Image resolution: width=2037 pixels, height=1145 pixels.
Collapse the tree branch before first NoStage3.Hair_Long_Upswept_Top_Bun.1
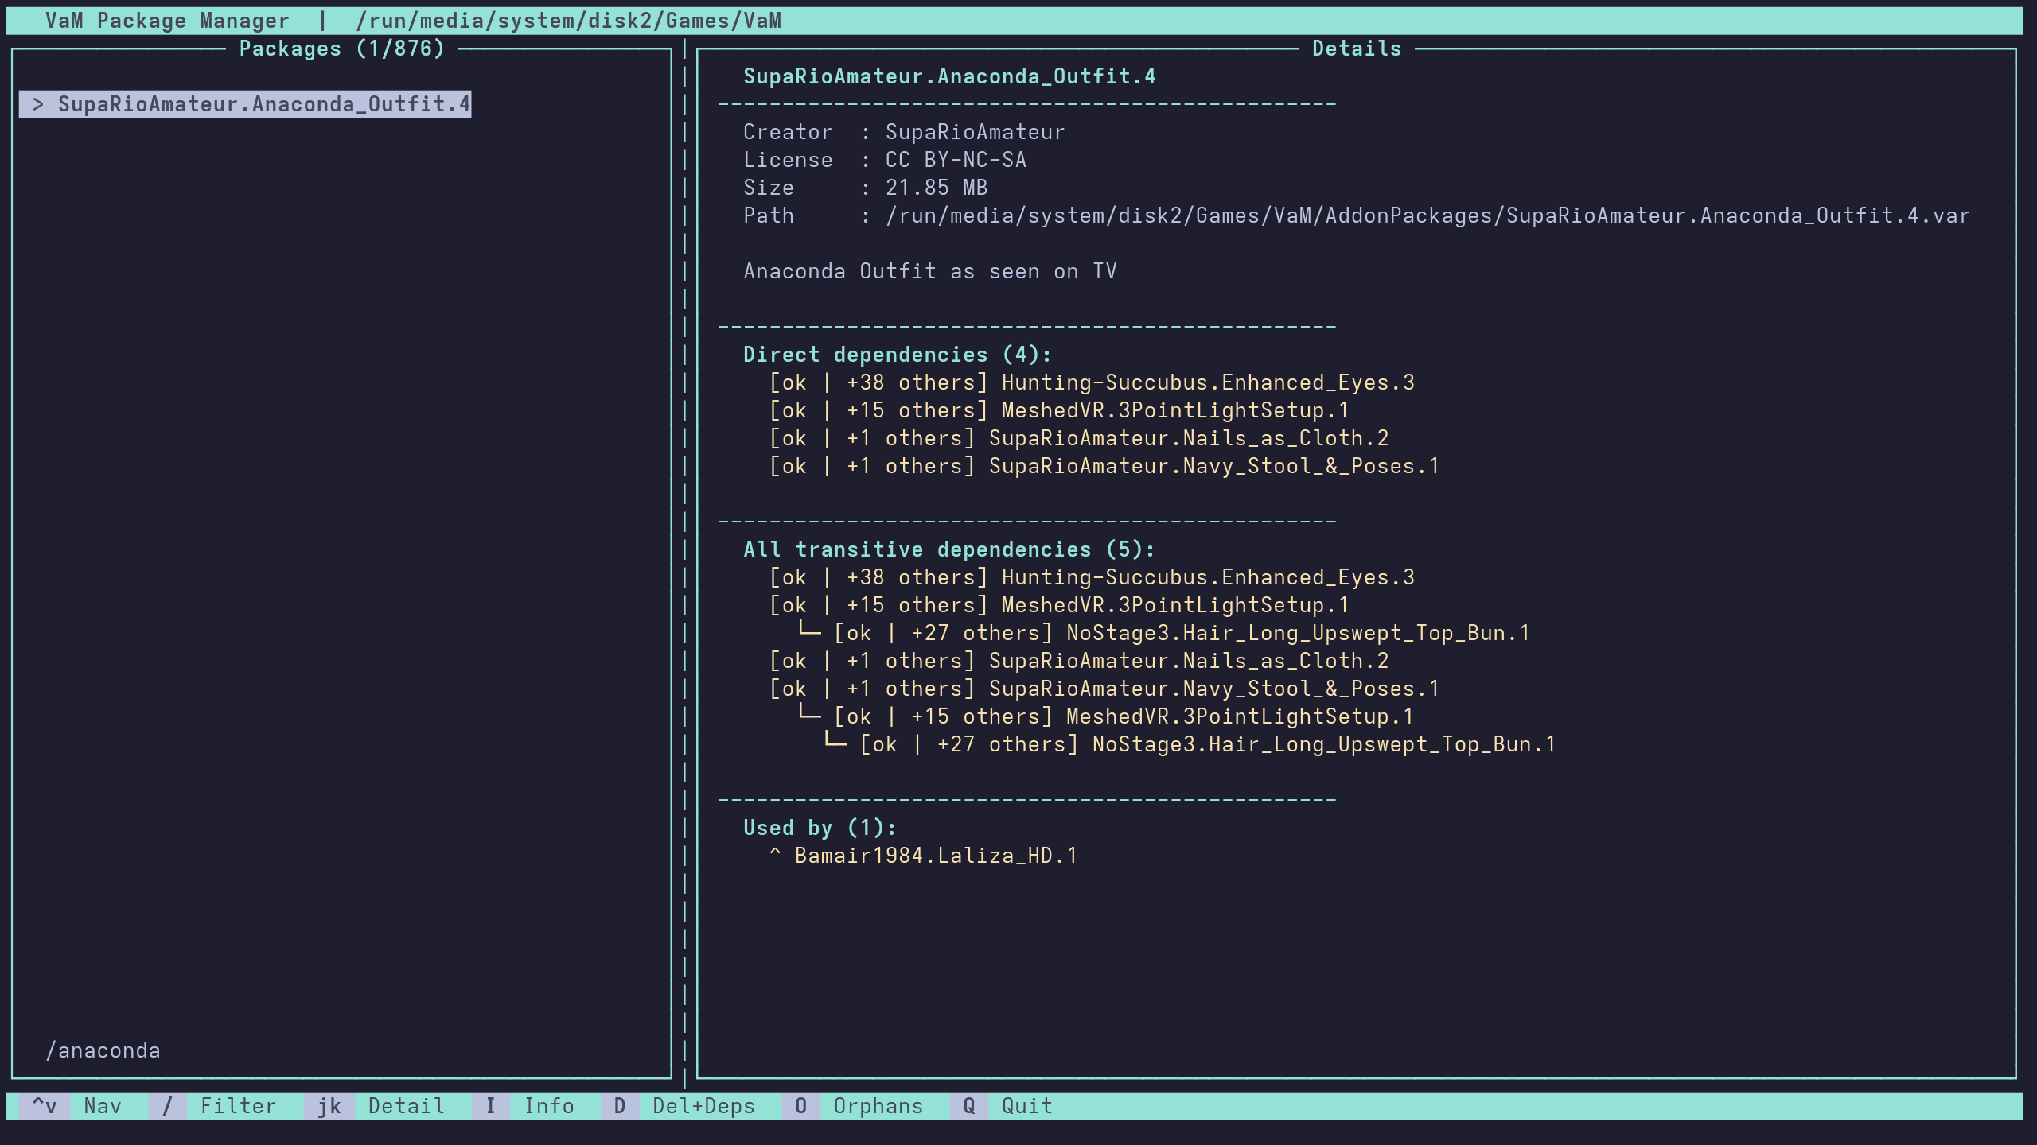coord(809,632)
